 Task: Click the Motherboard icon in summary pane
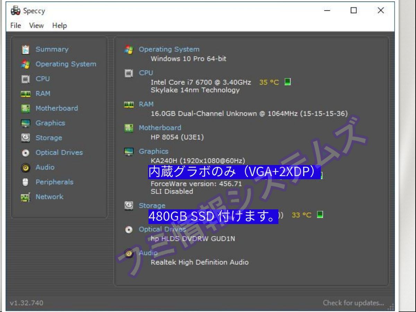(129, 128)
